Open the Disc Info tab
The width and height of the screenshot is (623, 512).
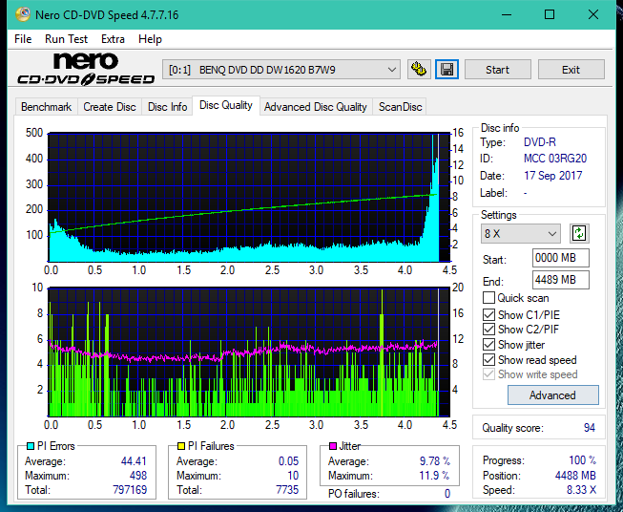(x=167, y=107)
